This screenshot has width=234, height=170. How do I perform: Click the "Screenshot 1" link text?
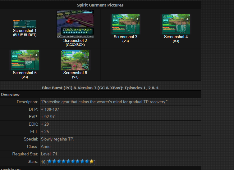pyautogui.click(x=25, y=30)
